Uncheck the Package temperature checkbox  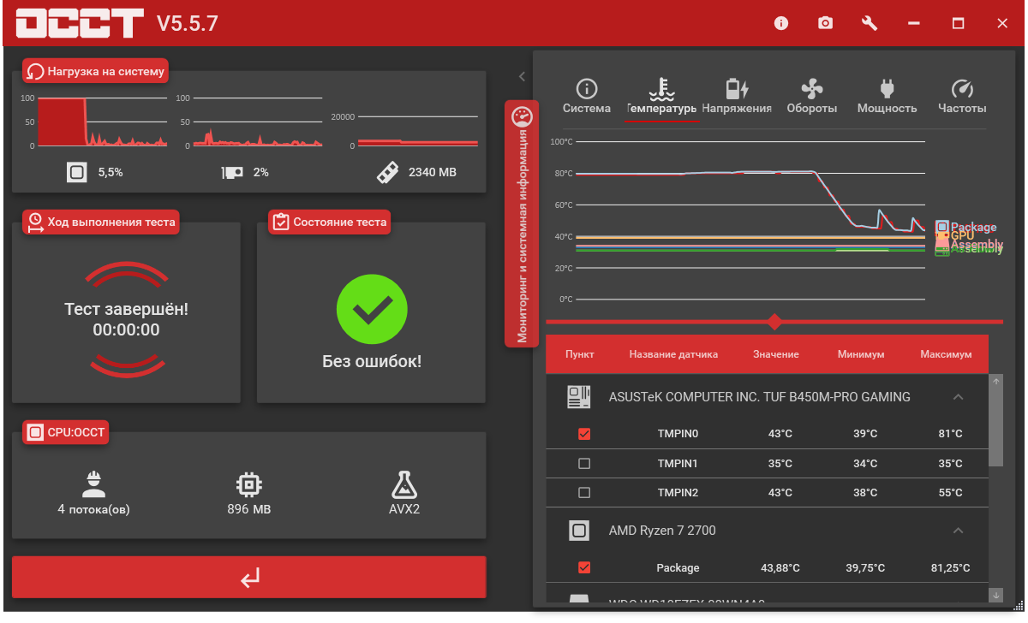584,567
